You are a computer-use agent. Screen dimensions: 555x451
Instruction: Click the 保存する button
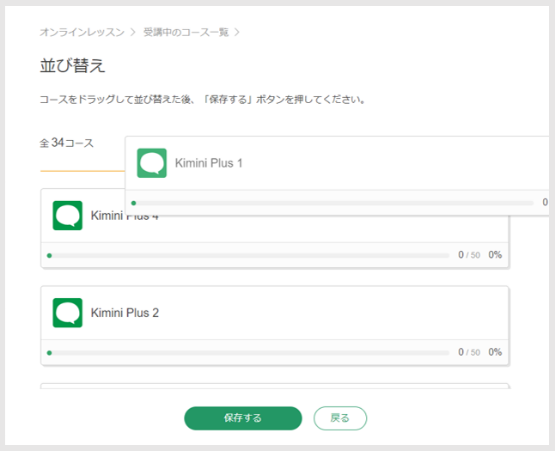point(243,418)
